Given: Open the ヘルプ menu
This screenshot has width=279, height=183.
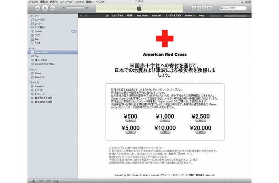Looking at the screenshot, I should click(100, 2).
